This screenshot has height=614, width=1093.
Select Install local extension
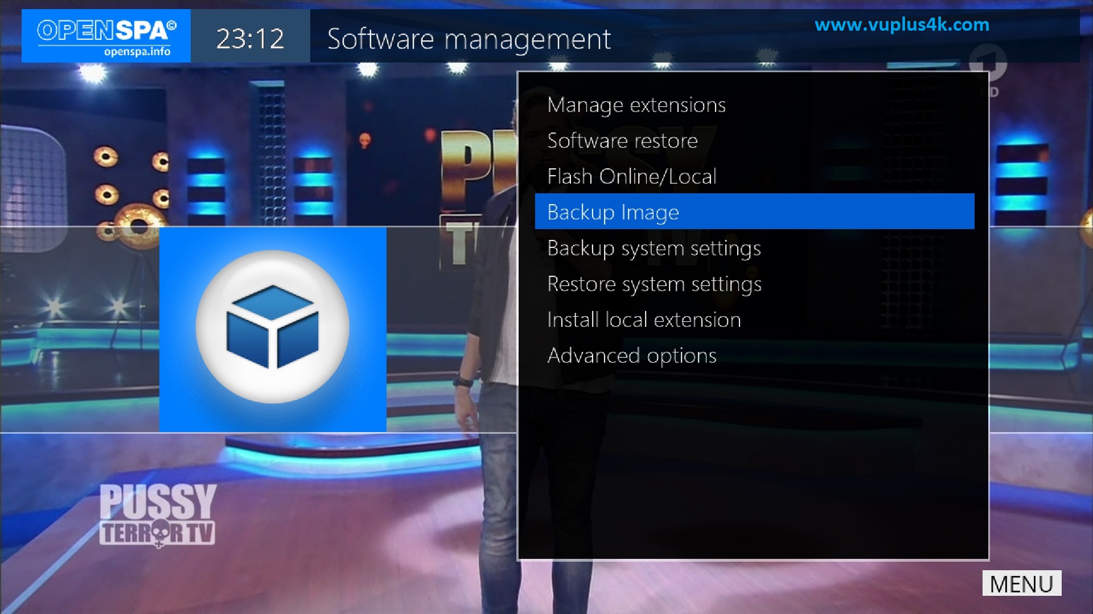pos(754,320)
